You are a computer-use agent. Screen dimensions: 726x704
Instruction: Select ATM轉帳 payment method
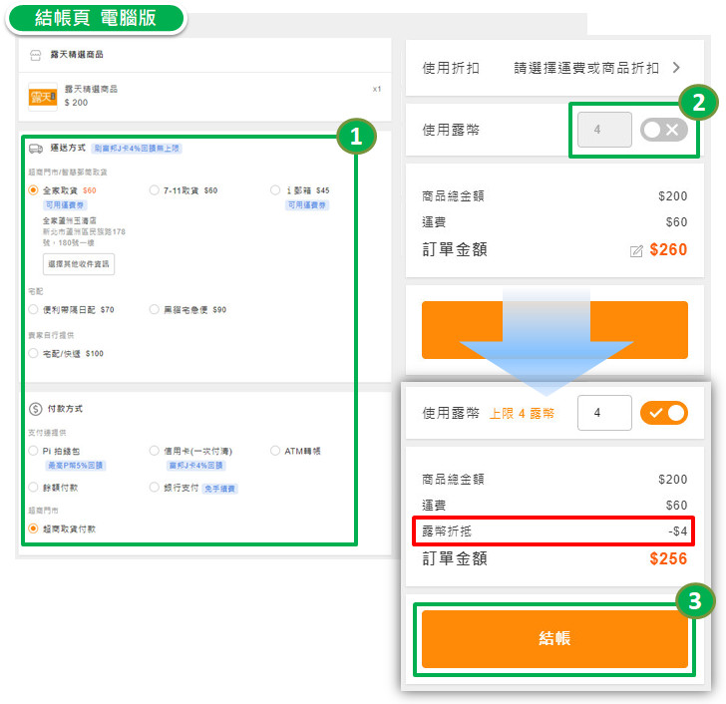pos(274,451)
